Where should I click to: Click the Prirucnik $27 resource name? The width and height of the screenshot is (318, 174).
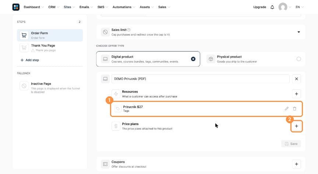coord(133,107)
